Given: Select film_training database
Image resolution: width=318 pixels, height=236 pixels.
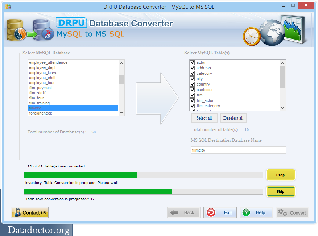Looking at the screenshot, I should point(73,103).
